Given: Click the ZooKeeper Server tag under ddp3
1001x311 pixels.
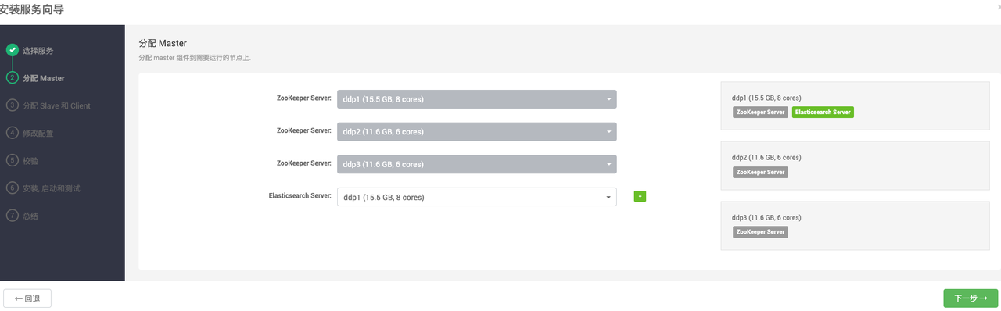Looking at the screenshot, I should [760, 232].
